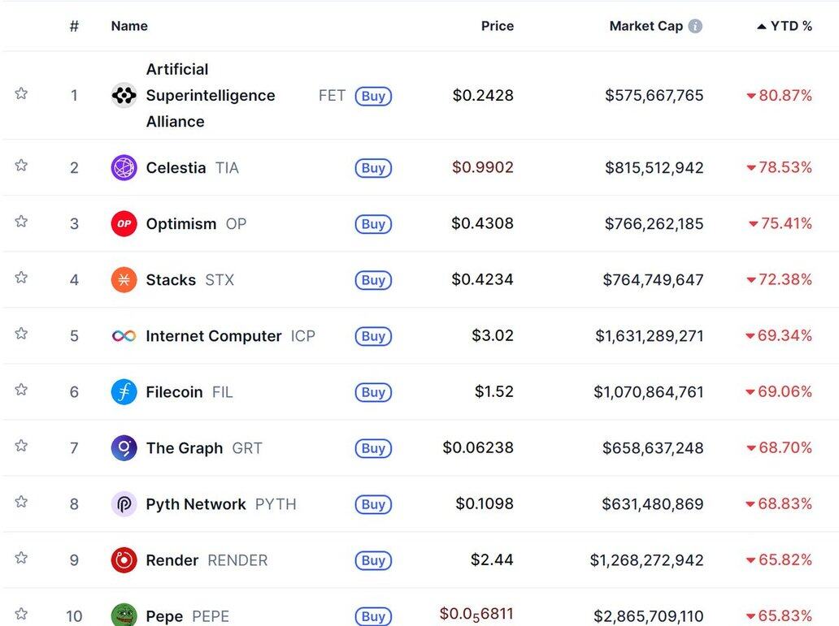Toggle the watchlist star for Filecoin

click(x=21, y=390)
